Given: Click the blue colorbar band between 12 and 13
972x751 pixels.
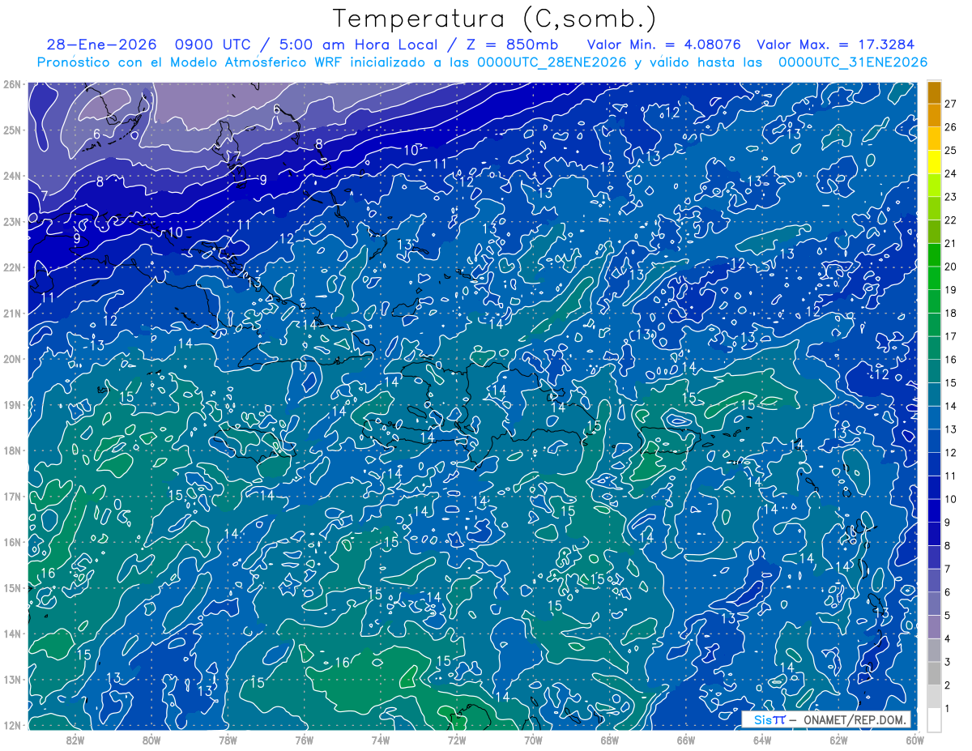Looking at the screenshot, I should coord(935,441).
